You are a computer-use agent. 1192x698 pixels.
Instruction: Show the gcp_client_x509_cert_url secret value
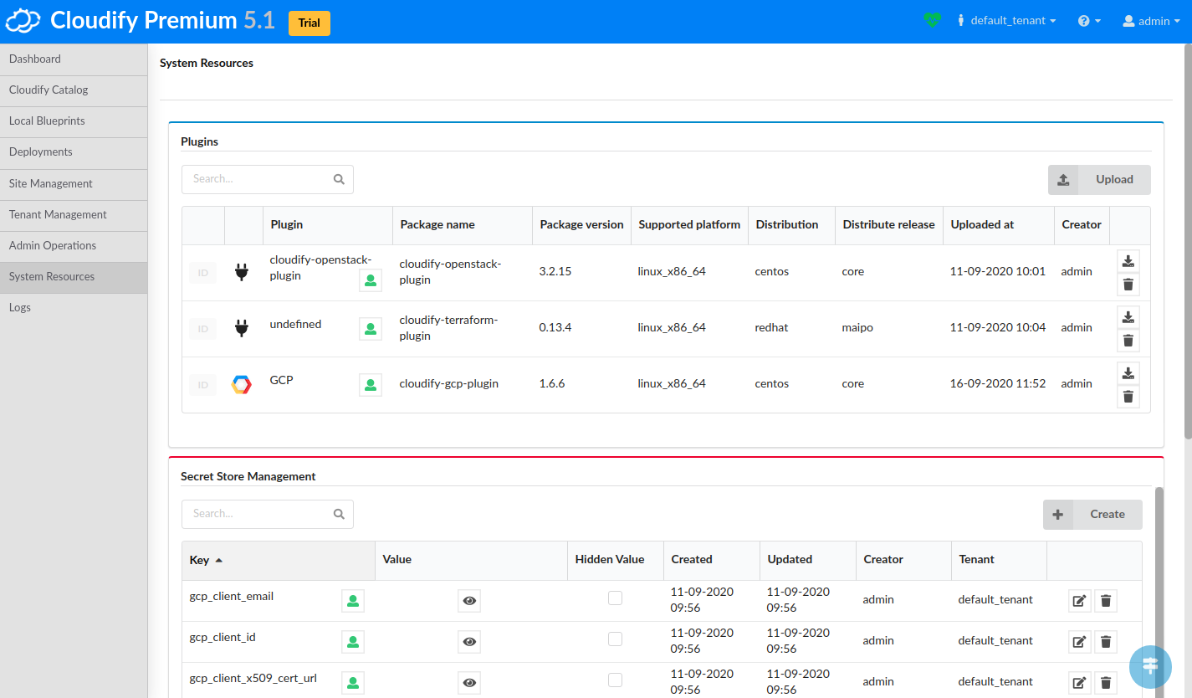click(469, 683)
